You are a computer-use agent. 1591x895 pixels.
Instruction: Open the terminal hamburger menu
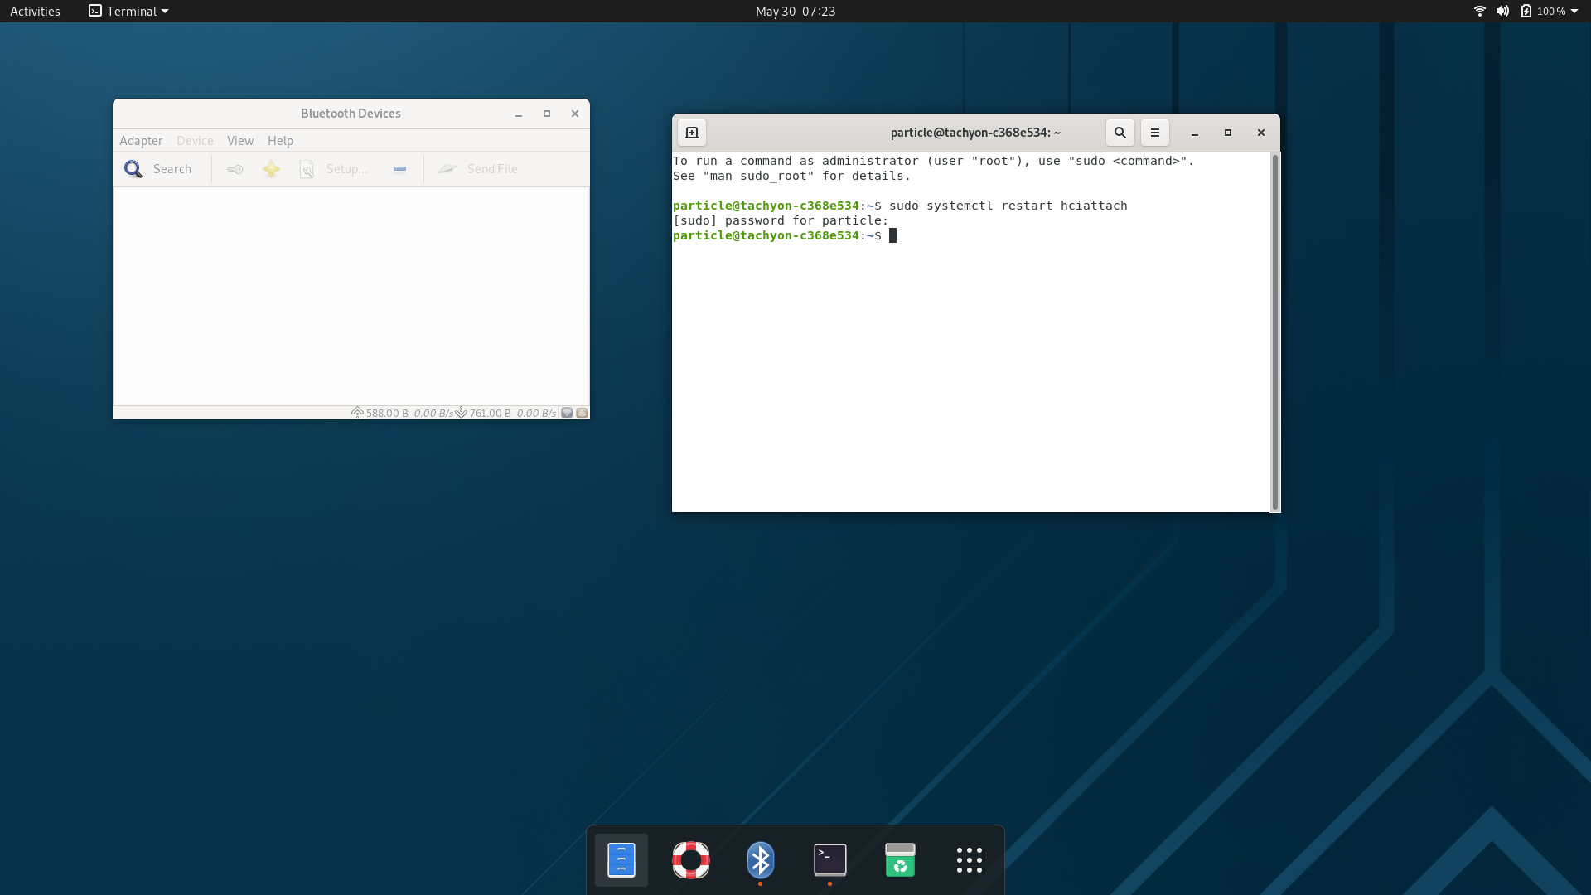tap(1154, 133)
